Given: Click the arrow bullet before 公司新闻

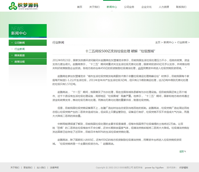Looking at the screenshot, I should 12,43.
